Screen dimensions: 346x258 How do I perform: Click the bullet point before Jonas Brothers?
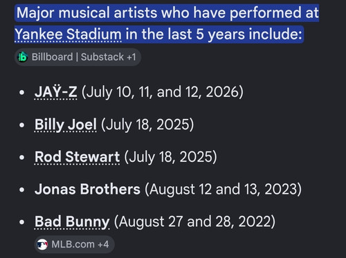pos(22,190)
